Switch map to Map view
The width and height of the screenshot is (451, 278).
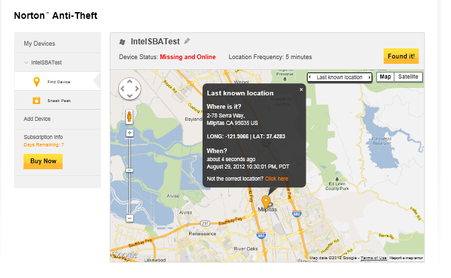point(385,77)
